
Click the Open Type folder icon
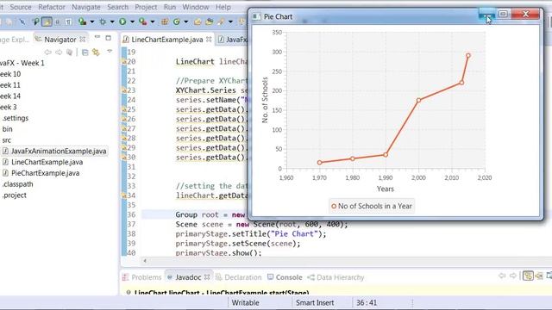click(x=198, y=22)
